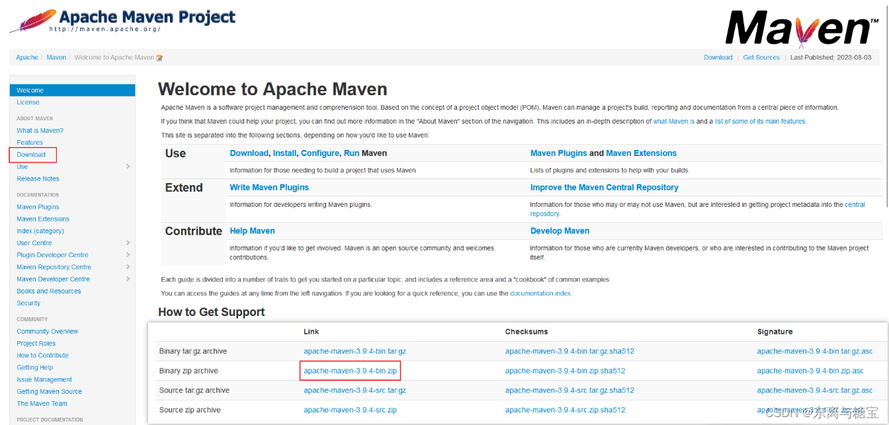Open Maven Plugins in the sidebar
The height and width of the screenshot is (425, 889).
[x=38, y=207]
